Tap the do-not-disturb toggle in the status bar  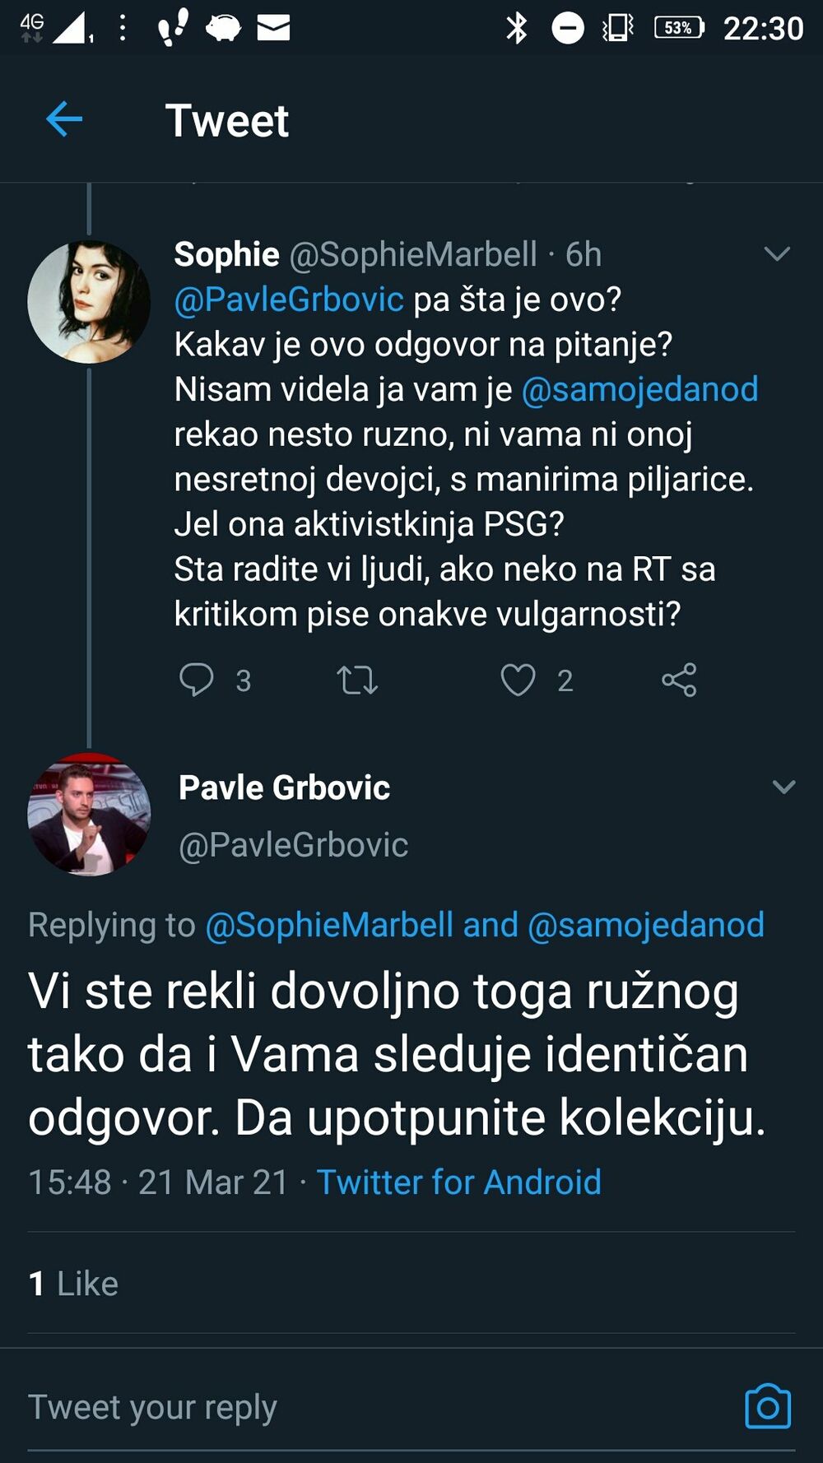pyautogui.click(x=567, y=27)
